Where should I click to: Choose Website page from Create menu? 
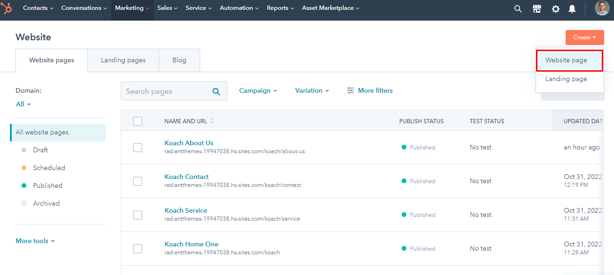click(569, 60)
